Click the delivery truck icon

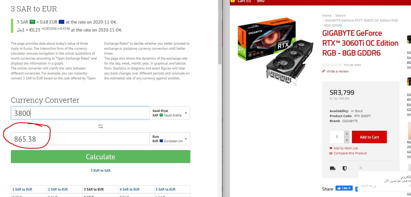[x=333, y=168]
